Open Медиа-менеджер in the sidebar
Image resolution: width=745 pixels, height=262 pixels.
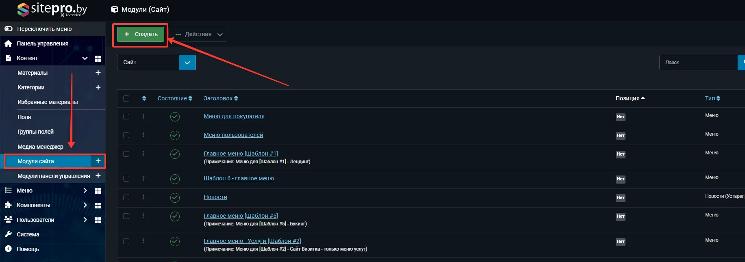[40, 147]
